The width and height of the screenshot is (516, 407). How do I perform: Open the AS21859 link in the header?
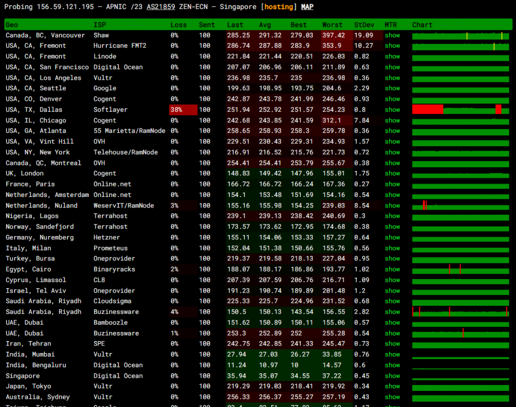pos(161,7)
